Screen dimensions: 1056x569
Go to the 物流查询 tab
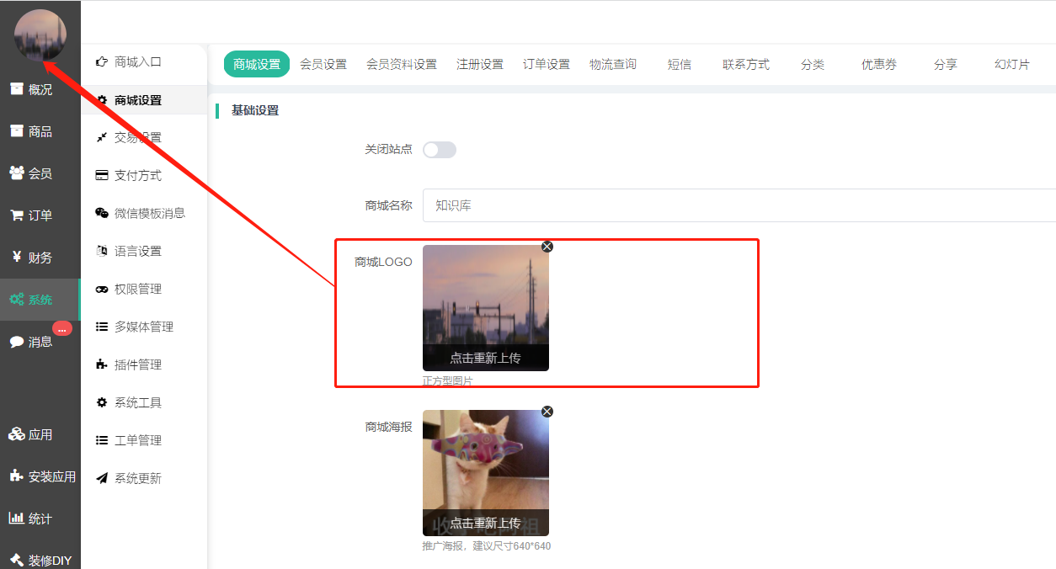coord(613,64)
